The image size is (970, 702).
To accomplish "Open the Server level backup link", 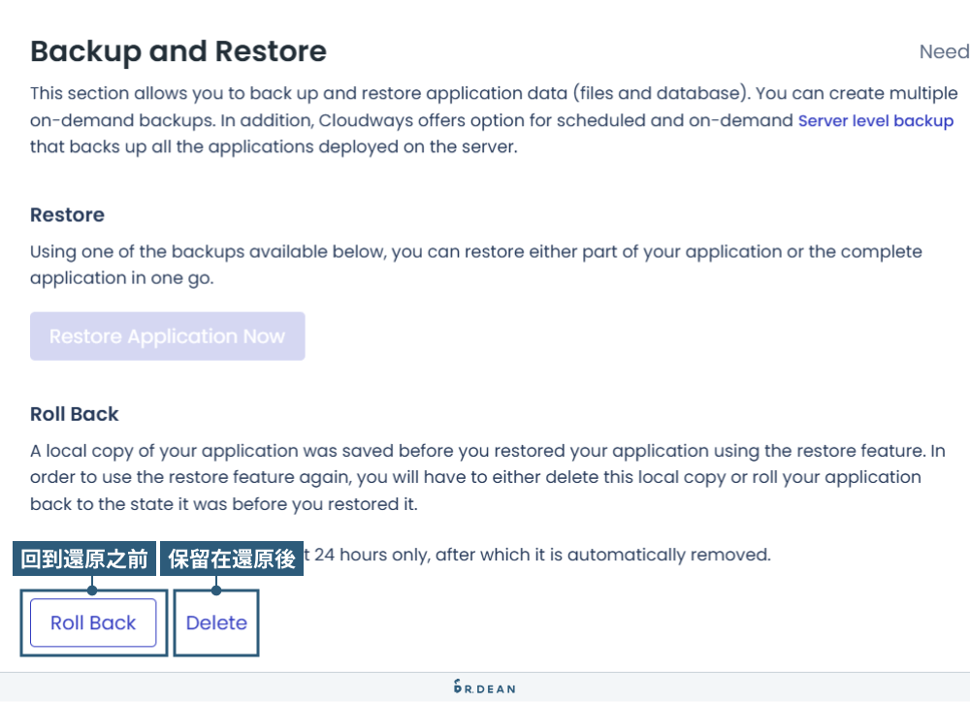I will tap(875, 120).
